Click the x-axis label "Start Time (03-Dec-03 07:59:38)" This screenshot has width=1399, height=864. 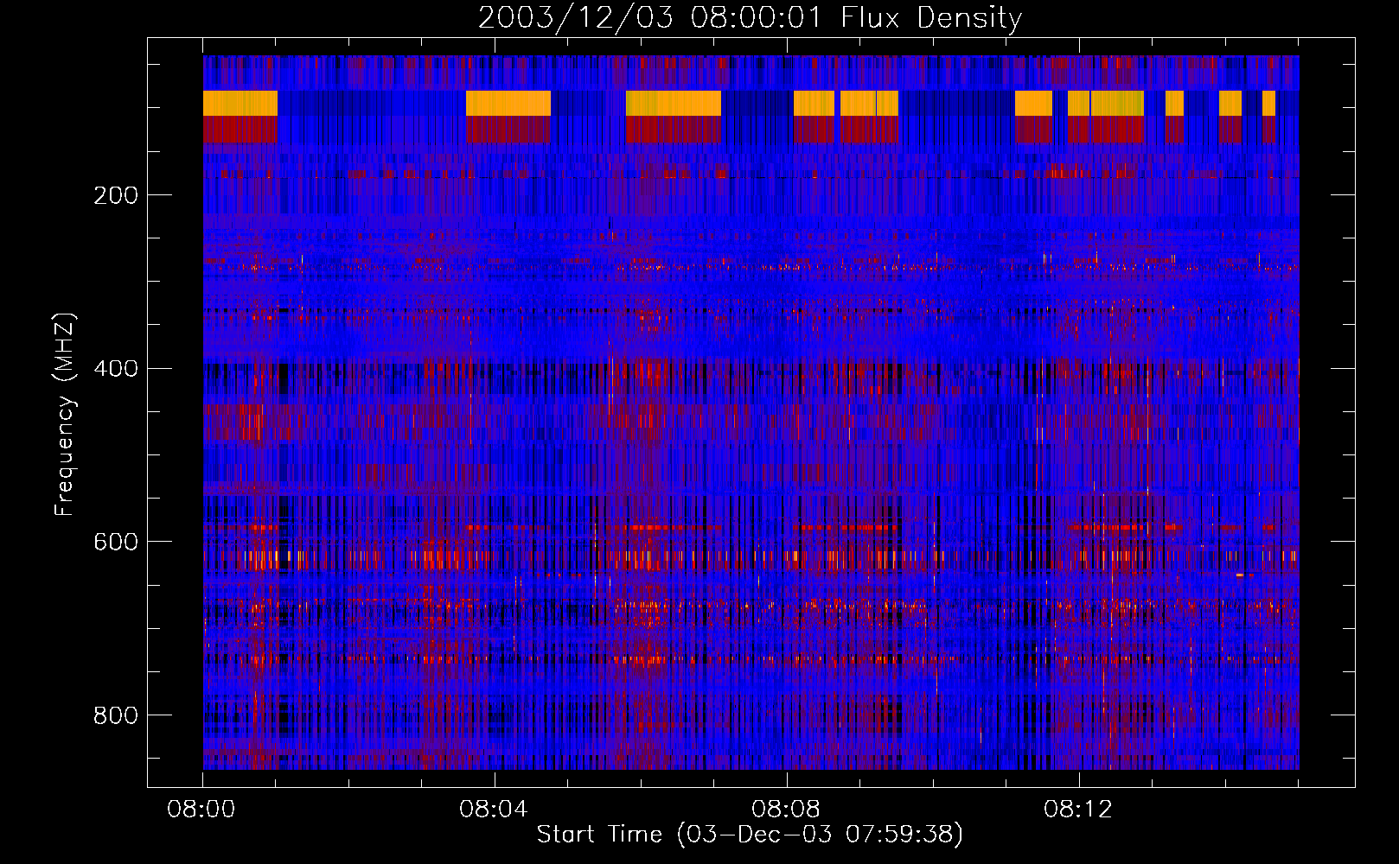750,835
